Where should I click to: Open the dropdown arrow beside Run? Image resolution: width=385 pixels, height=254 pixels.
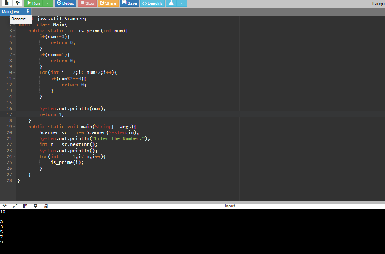(48, 3)
